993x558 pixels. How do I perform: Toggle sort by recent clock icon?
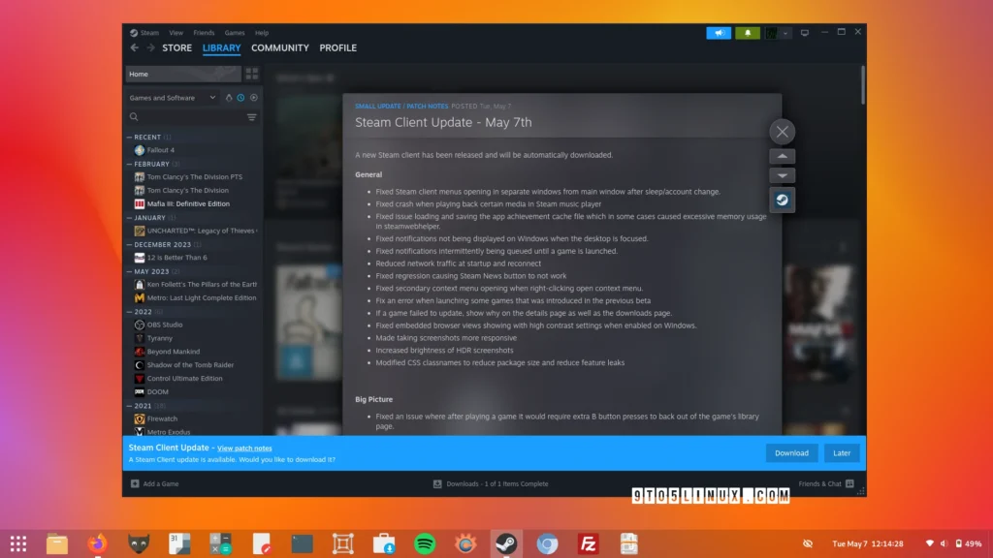click(x=240, y=98)
